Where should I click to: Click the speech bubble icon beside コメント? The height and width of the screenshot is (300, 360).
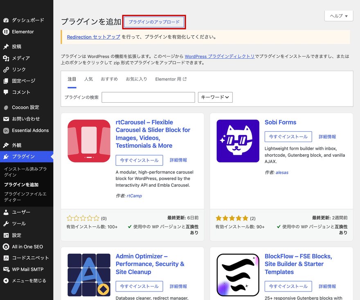6,92
